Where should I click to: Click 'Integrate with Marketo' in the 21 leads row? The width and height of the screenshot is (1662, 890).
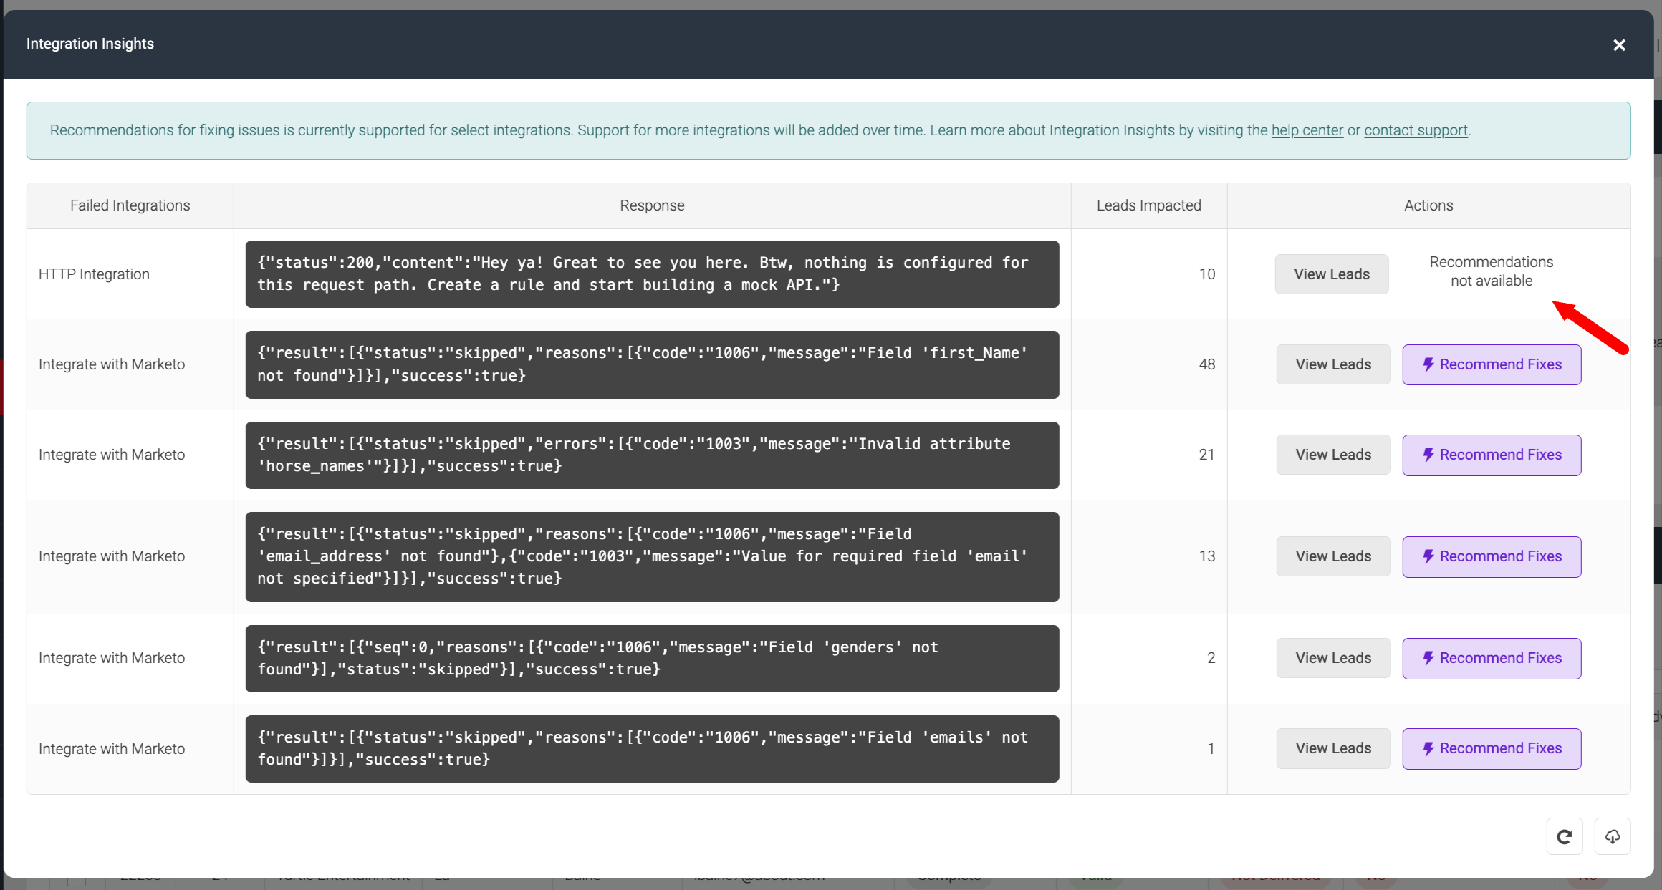pos(112,455)
